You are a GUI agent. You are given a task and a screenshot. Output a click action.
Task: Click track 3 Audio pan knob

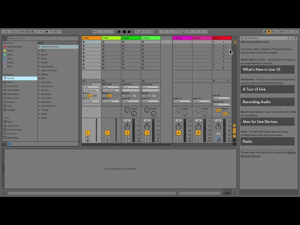pos(127,127)
